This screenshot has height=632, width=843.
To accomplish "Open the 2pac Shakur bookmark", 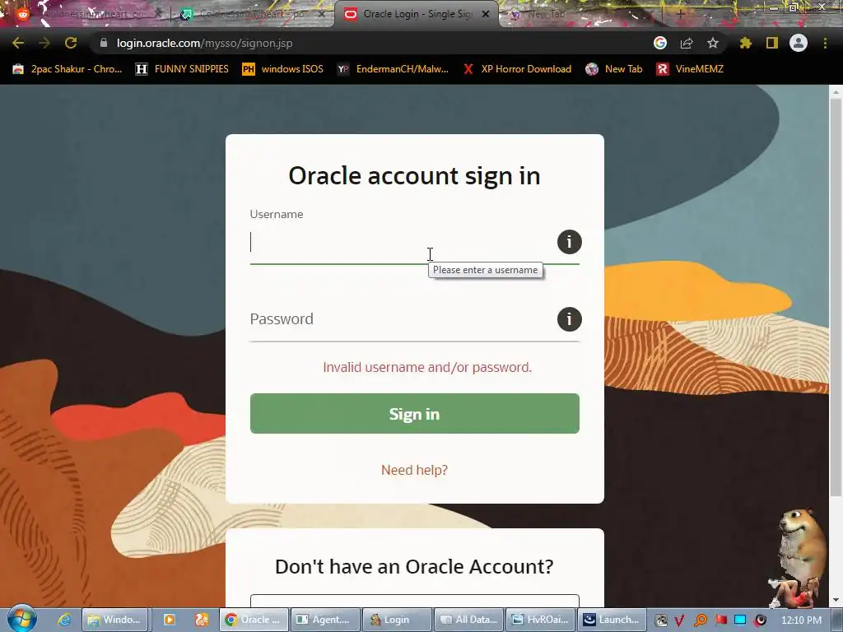I will [68, 69].
